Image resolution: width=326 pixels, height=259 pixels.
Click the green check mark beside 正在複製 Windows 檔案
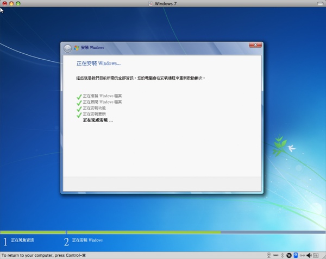[x=79, y=97]
